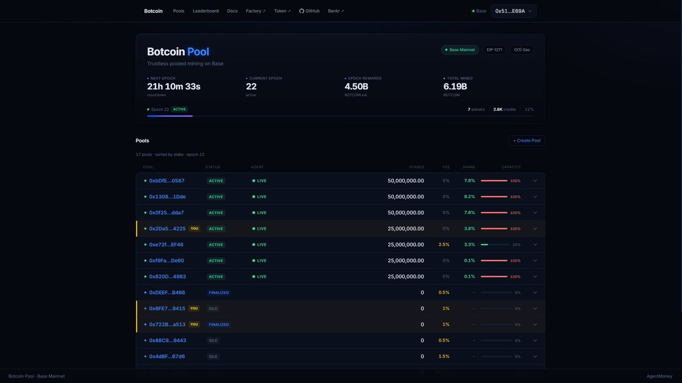Screen dimensions: 682x383
Task: Click the FEE column header
Action: click(446, 167)
